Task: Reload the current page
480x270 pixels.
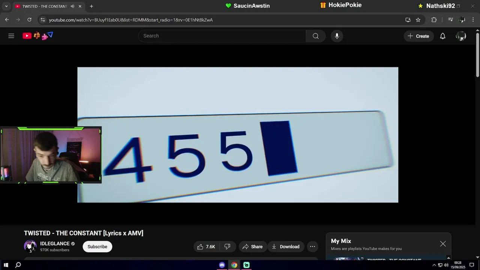Action: click(x=29, y=20)
